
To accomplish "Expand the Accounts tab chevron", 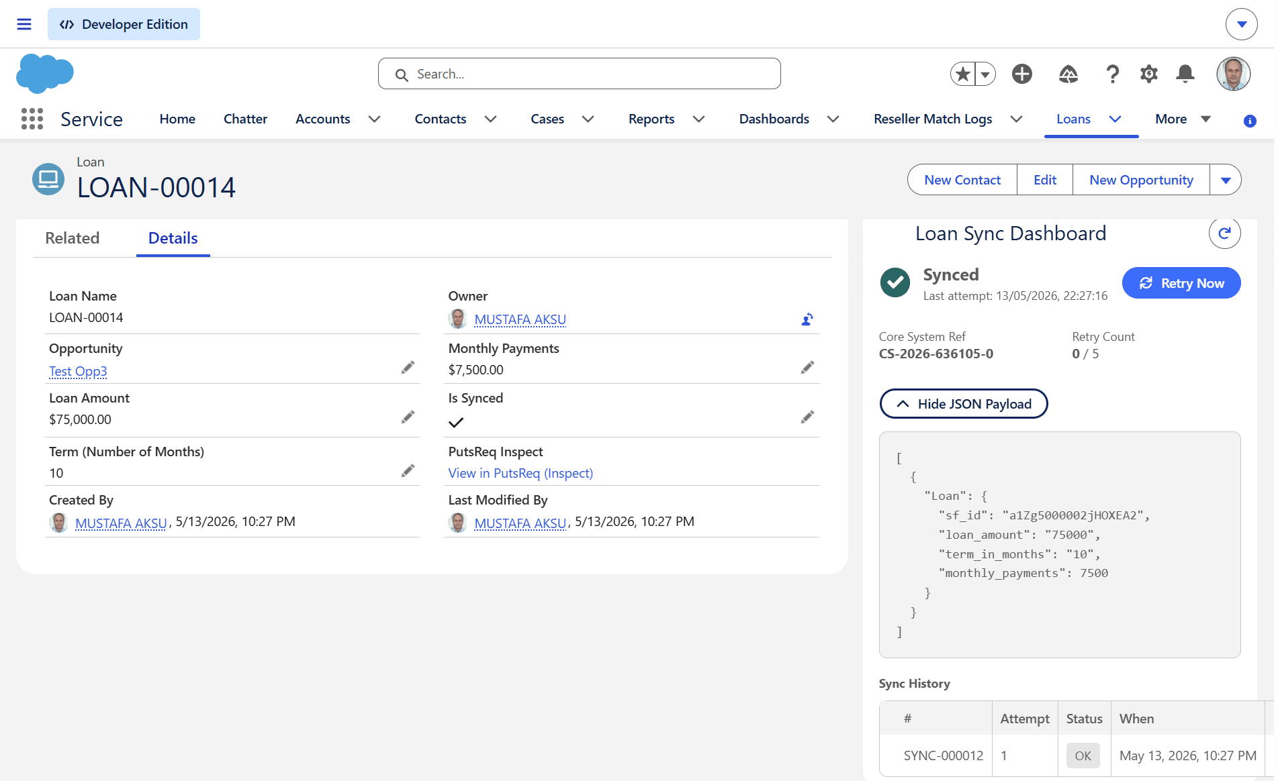I will click(375, 119).
